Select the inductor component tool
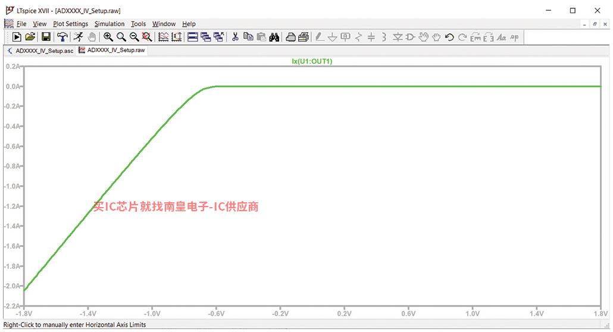 (384, 37)
